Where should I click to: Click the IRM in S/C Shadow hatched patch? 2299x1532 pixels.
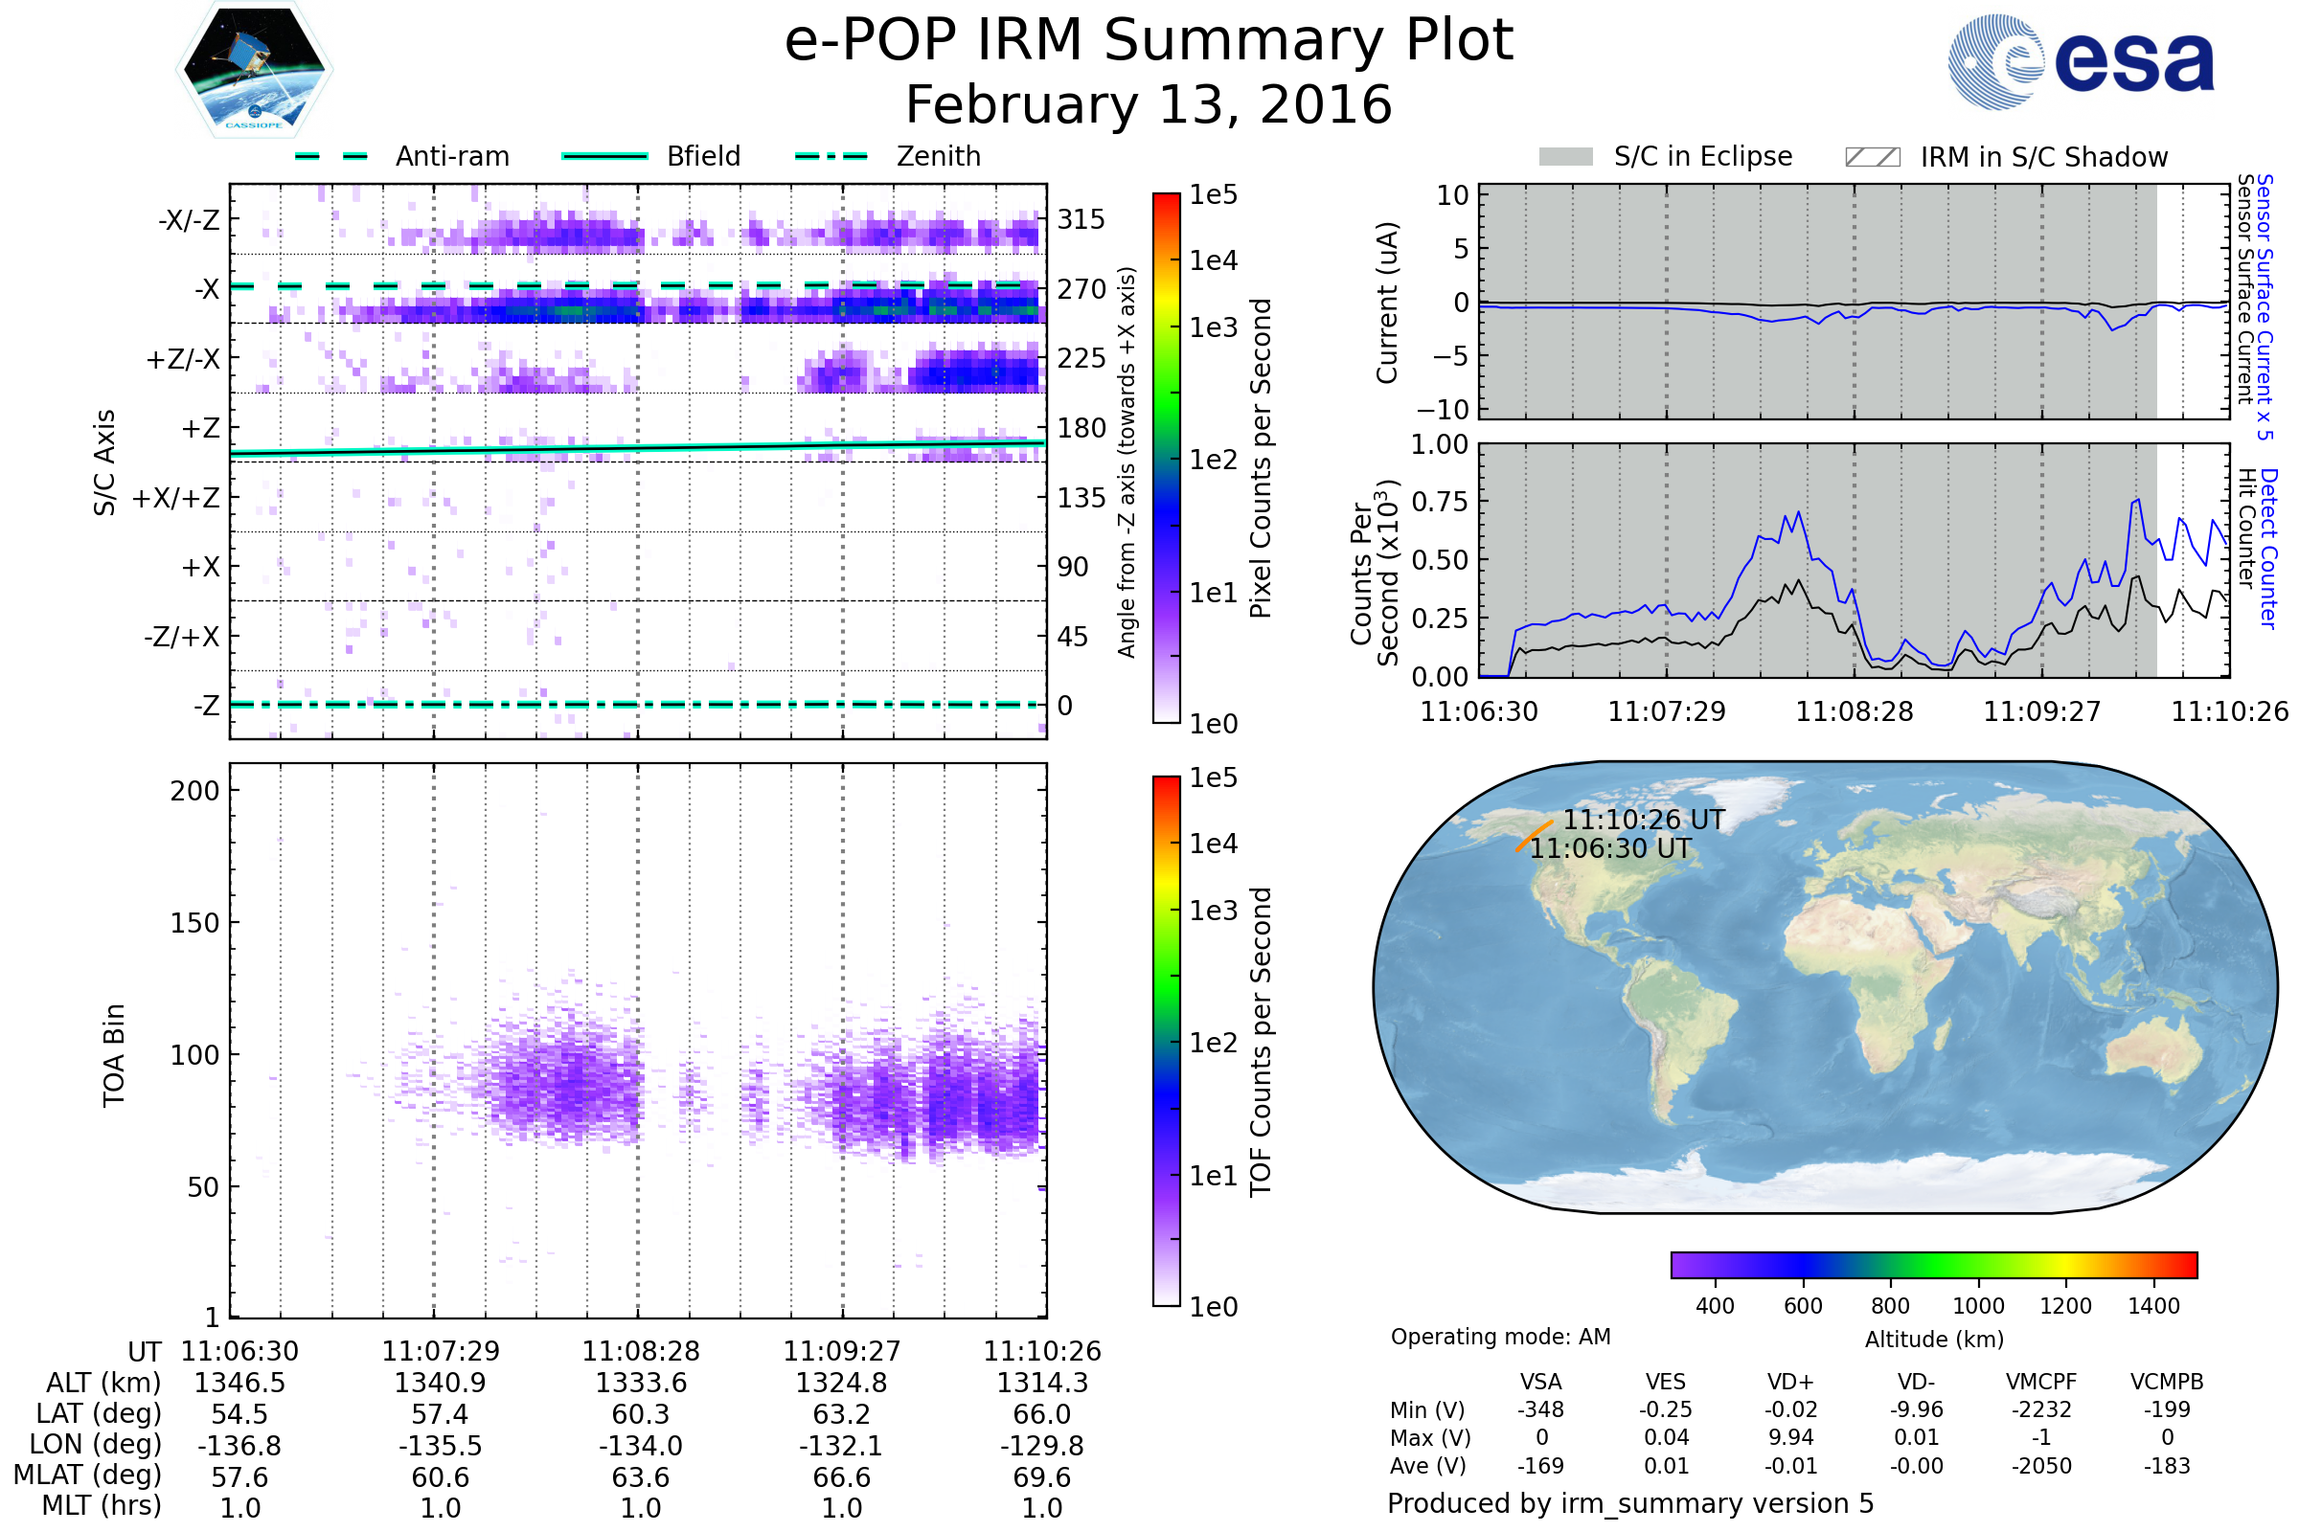pos(1872,157)
